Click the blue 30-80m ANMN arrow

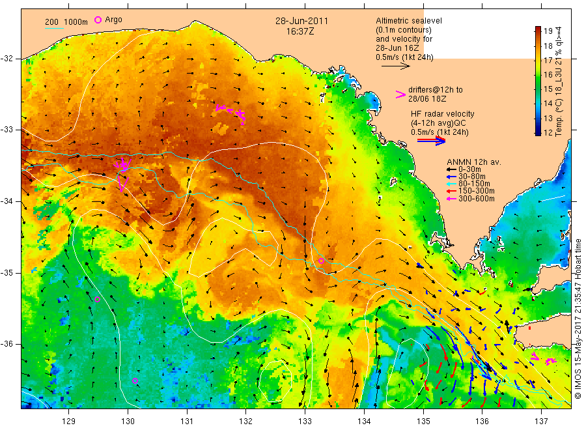tap(451, 177)
